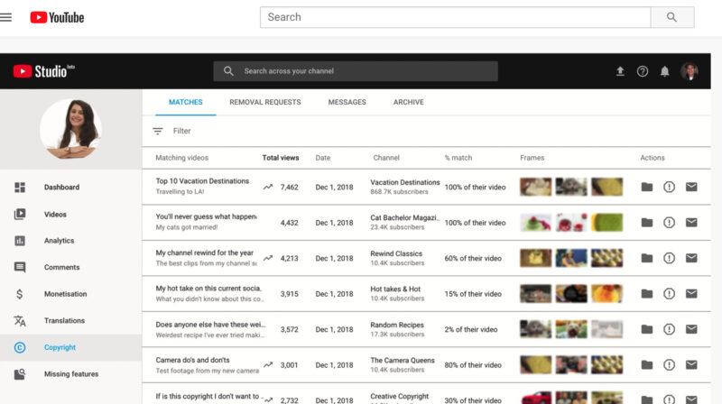Open the YouTube hamburger menu
This screenshot has width=722, height=404.
pos(5,17)
